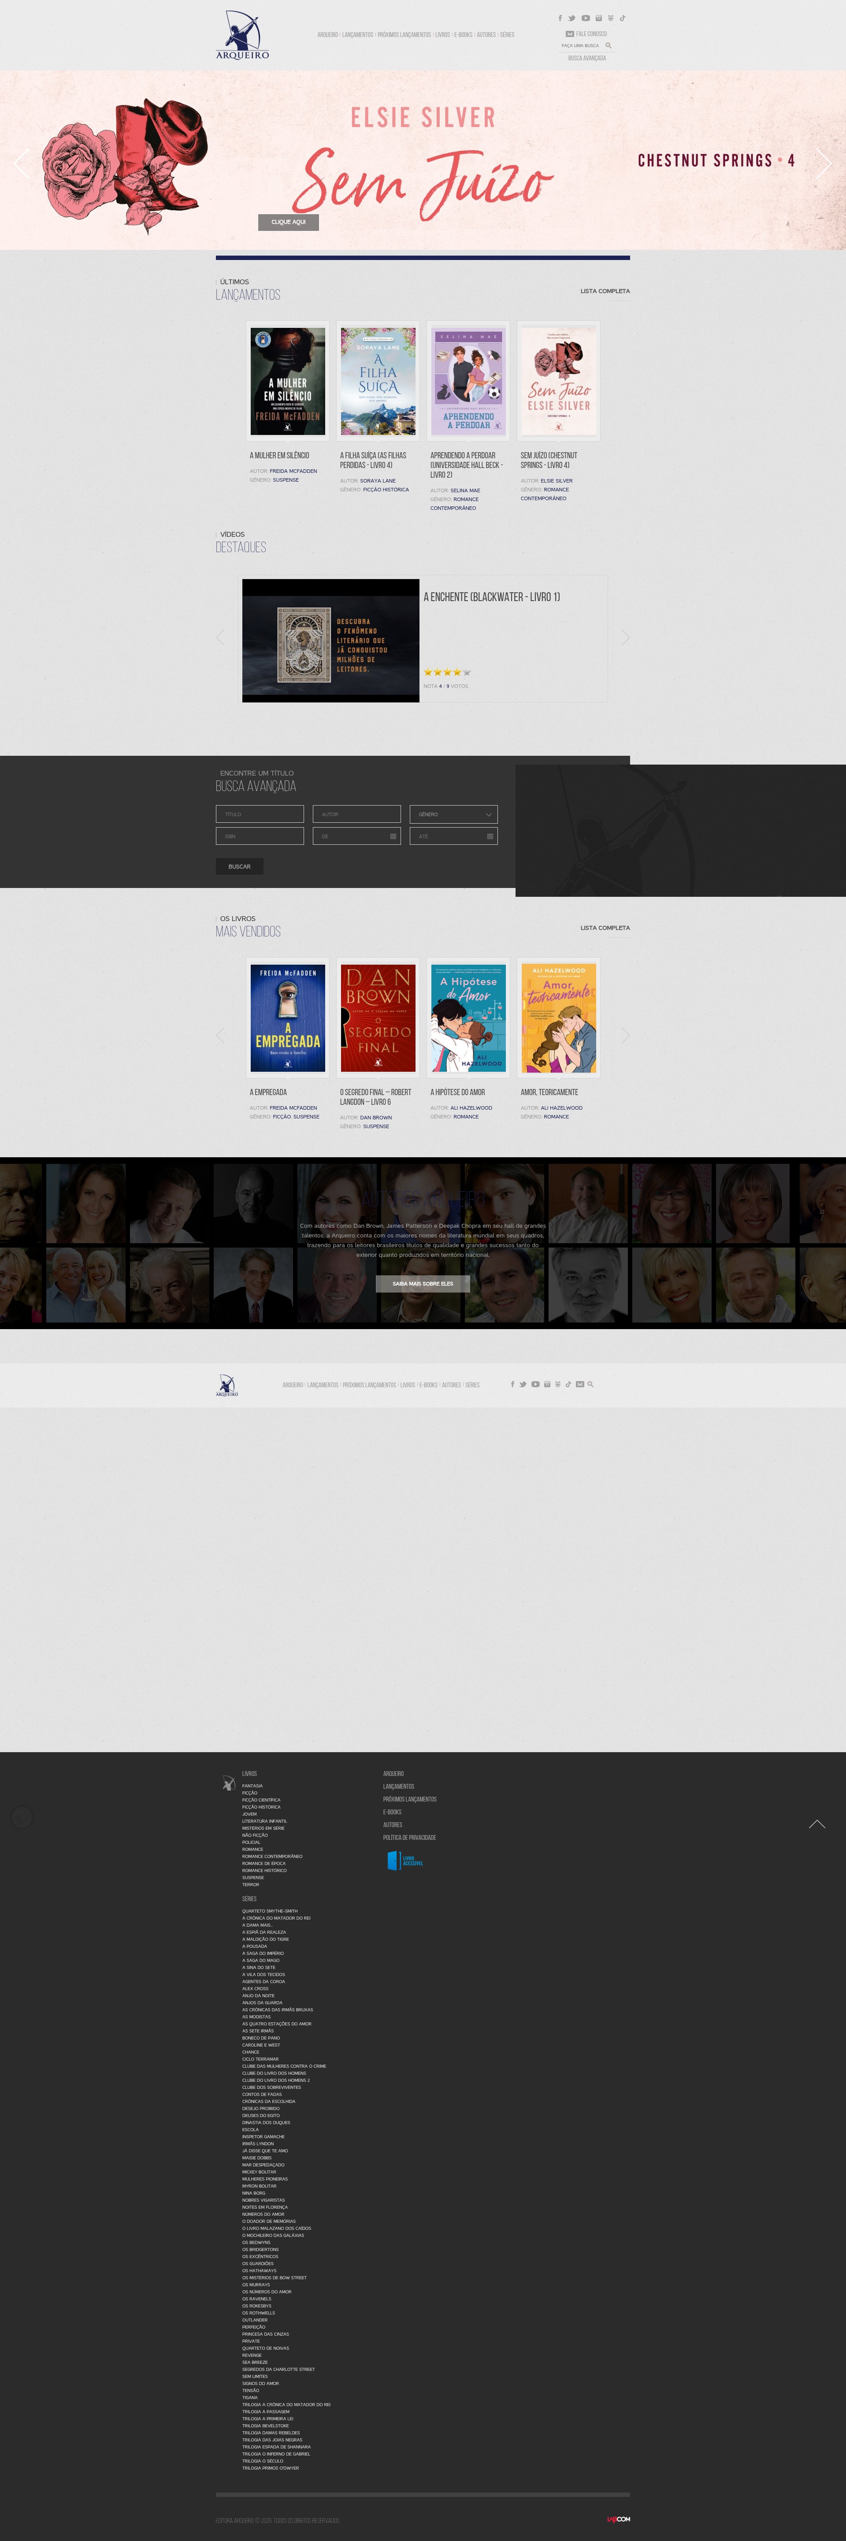Image resolution: width=846 pixels, height=2541 pixels.
Task: Open the De date picker field
Action: 357,836
